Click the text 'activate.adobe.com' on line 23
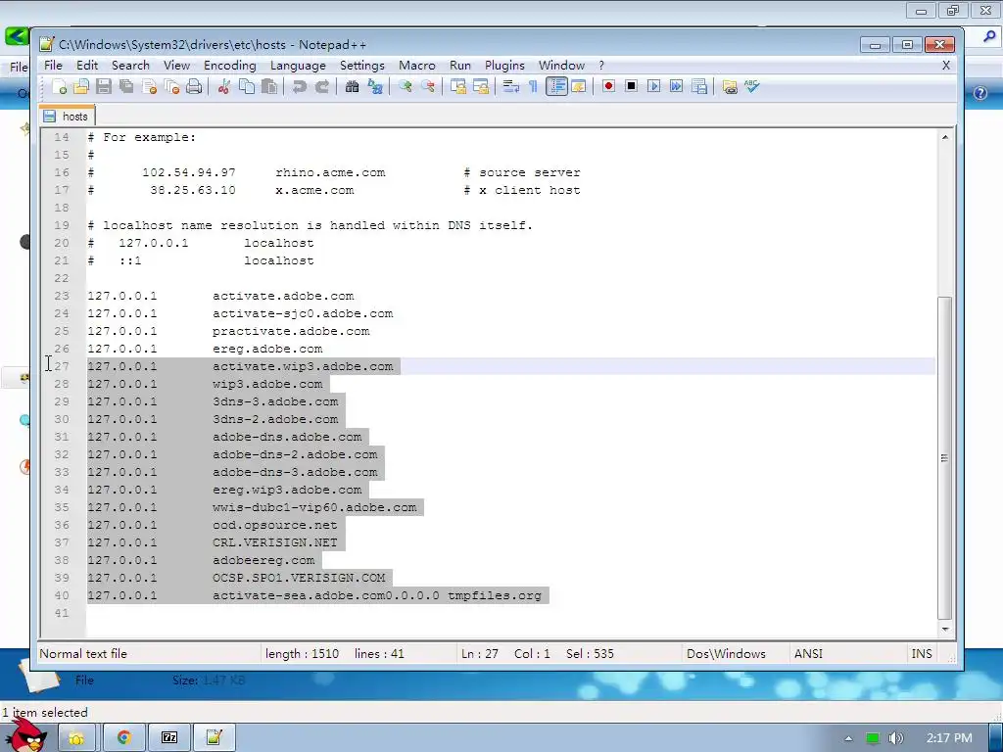 283,296
